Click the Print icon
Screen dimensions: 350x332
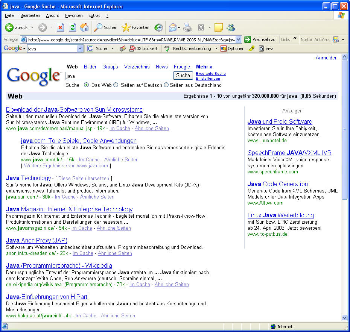coord(187,27)
